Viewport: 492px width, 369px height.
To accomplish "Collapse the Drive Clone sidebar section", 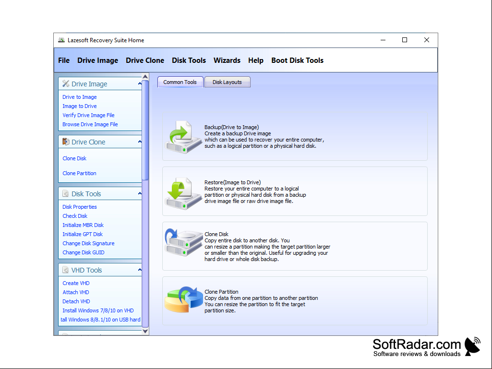I will (x=140, y=142).
